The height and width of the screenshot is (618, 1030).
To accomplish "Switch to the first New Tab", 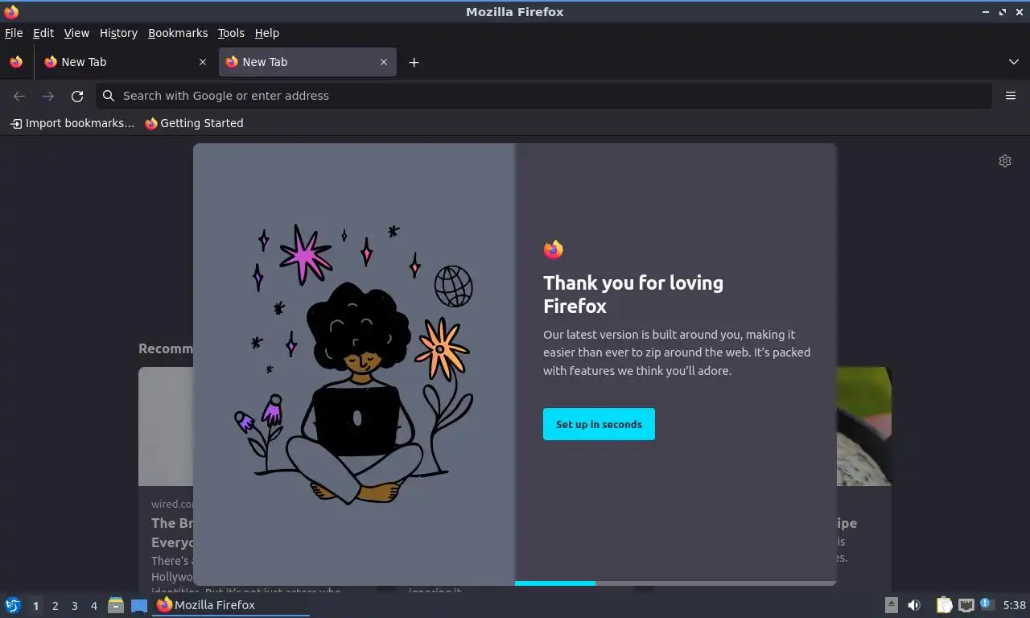I will point(125,62).
